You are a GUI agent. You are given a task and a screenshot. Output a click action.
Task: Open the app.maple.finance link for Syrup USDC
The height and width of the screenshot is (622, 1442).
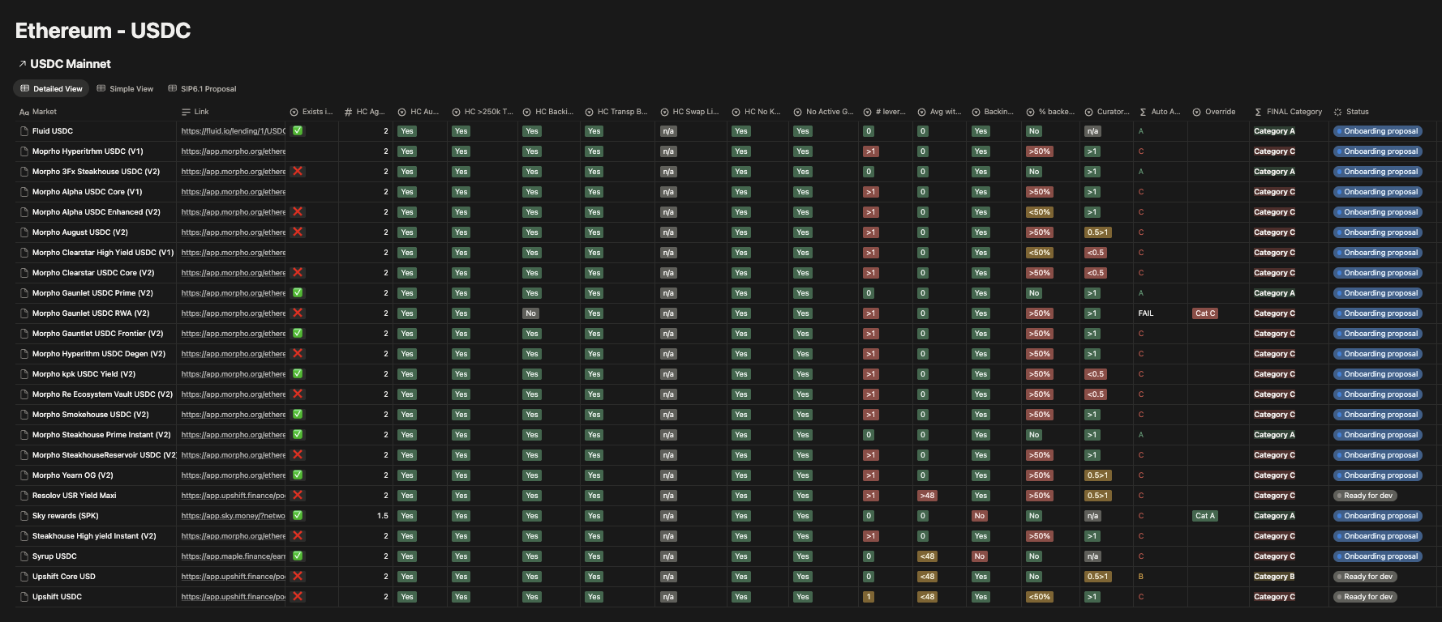click(234, 556)
